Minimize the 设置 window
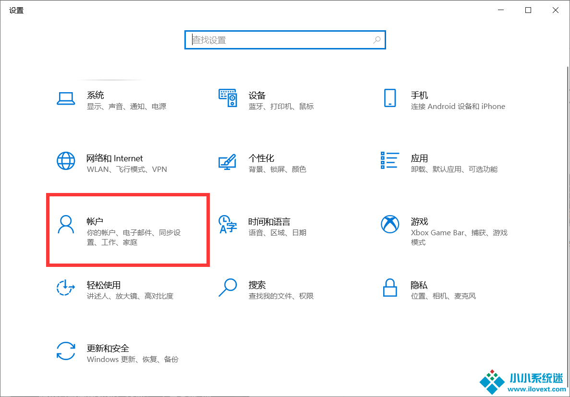 (x=501, y=10)
